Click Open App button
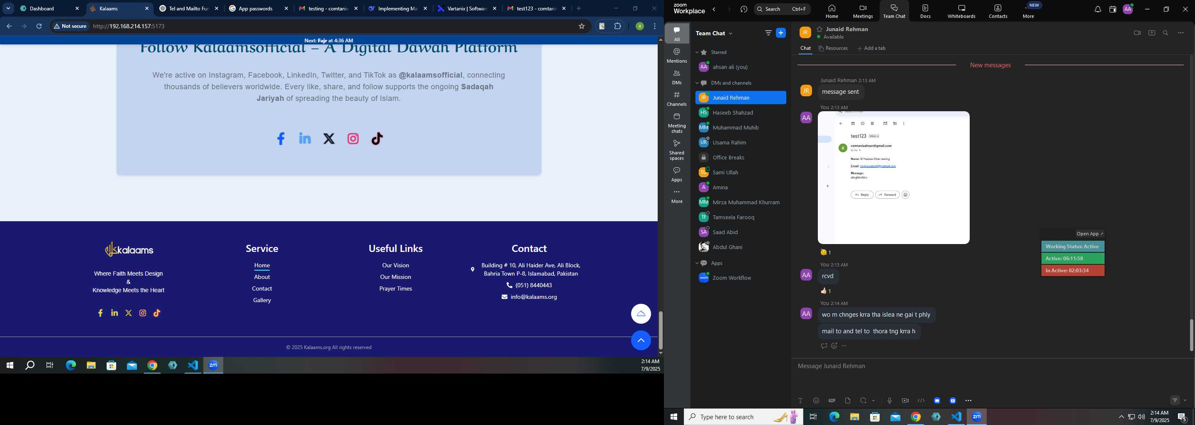This screenshot has height=425, width=1195. pyautogui.click(x=1090, y=234)
